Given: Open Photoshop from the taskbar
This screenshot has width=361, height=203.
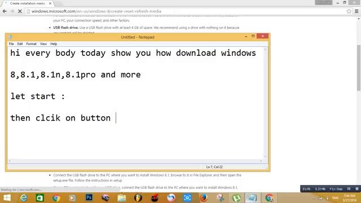Looking at the screenshot, I should pos(89,198).
